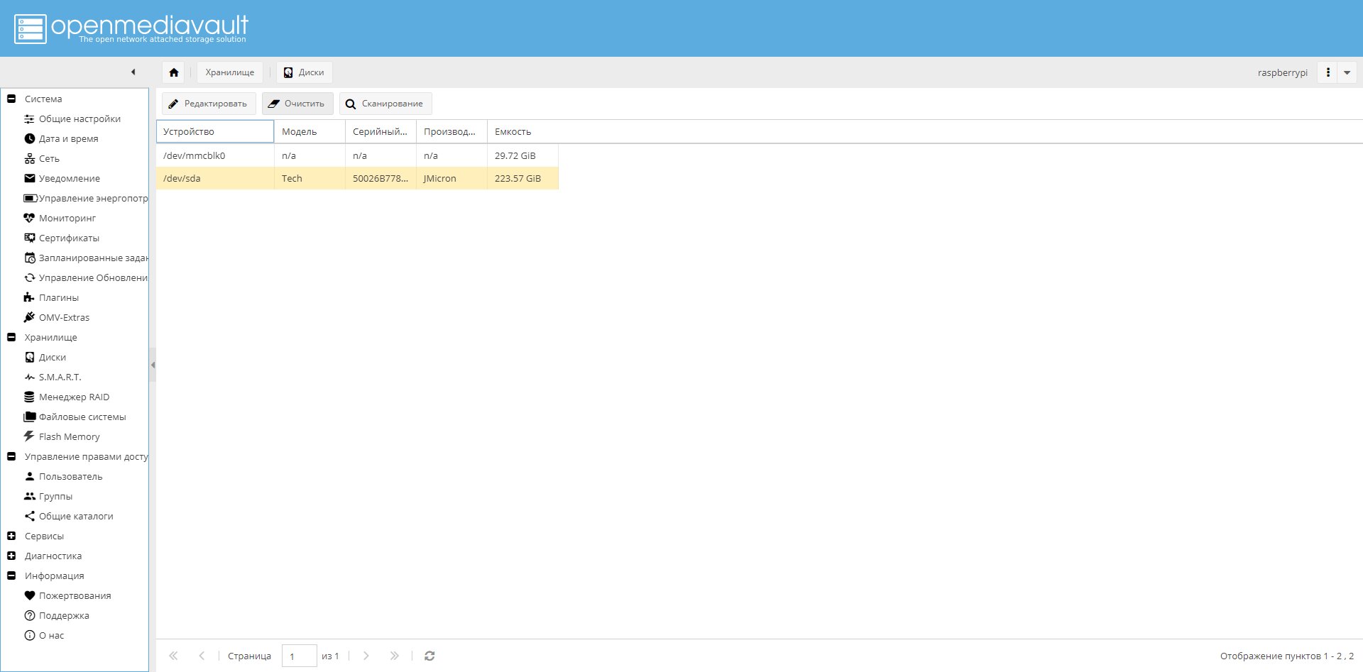Open Плагины in sidebar

(58, 297)
